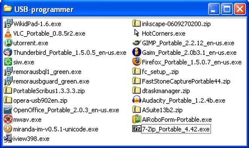Select the opera-usb902en.zip file name
Screen dimensions: 249x148
[x=40, y=100]
